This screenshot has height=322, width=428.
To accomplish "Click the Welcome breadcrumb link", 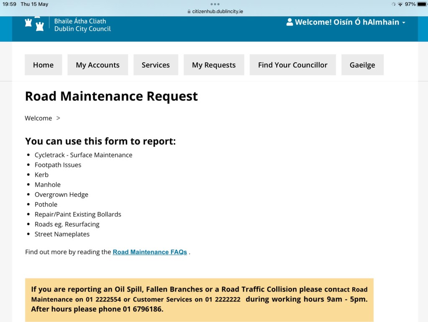I will point(38,118).
